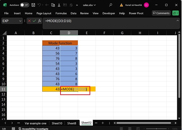Select column G header
This screenshot has width=182, height=130.
122,33
